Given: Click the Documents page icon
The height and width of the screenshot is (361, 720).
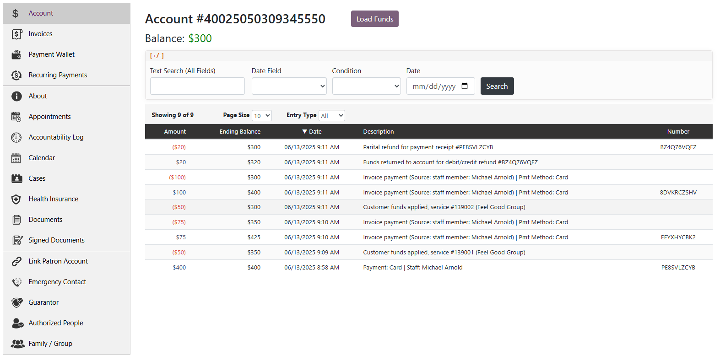Looking at the screenshot, I should coord(16,220).
